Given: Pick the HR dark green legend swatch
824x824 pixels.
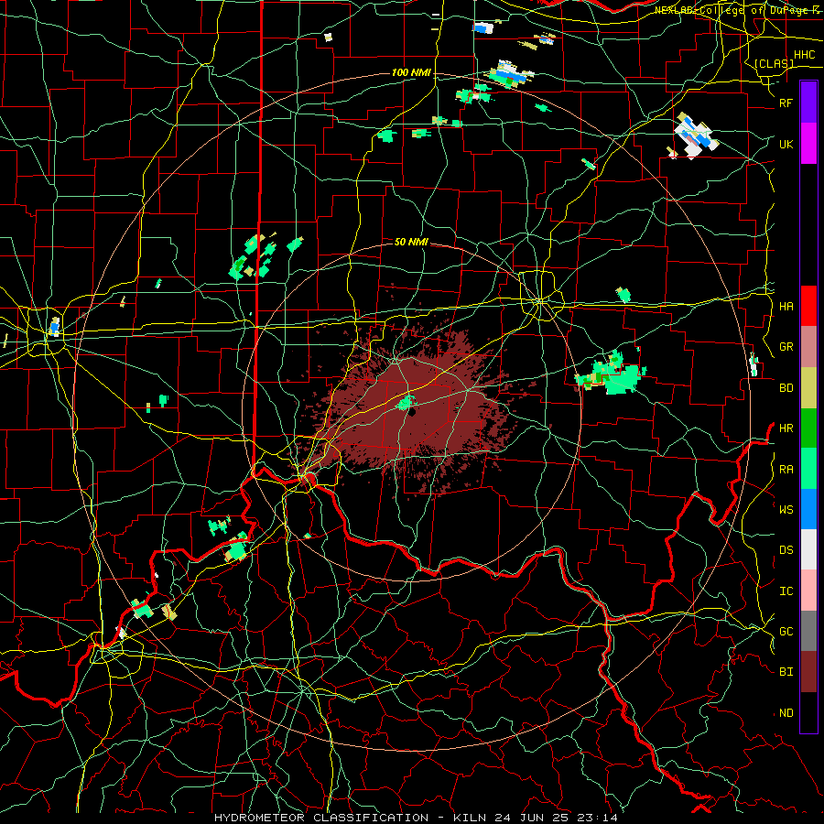Looking at the screenshot, I should pos(808,428).
